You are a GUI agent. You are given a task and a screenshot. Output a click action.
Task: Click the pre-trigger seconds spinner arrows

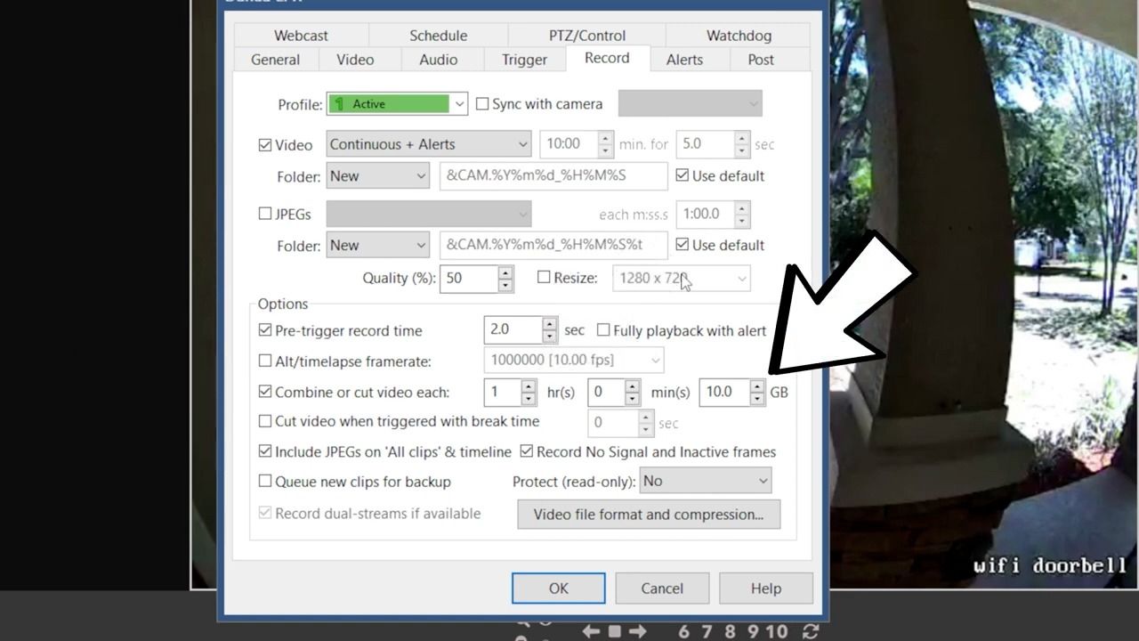click(x=549, y=330)
